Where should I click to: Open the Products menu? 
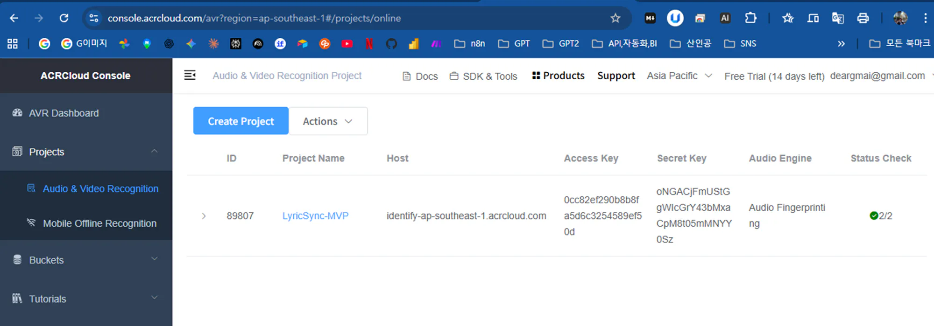pos(559,76)
